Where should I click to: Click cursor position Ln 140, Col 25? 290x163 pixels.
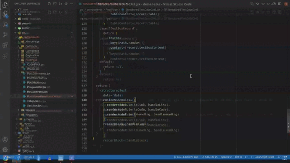tap(209, 157)
